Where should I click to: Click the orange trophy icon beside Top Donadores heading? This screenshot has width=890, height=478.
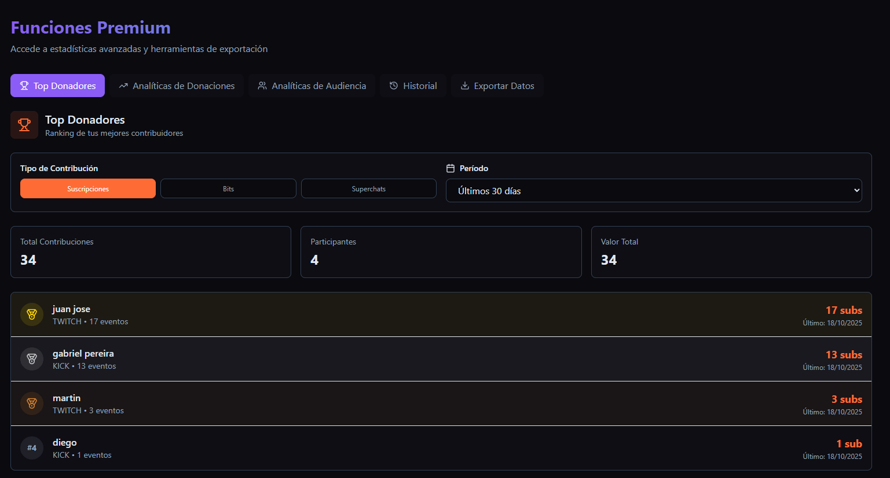24,125
